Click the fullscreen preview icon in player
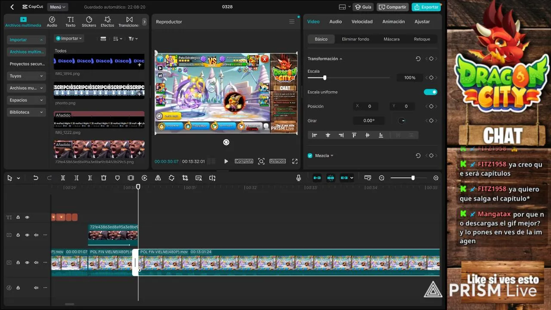The image size is (551, 310). pyautogui.click(x=295, y=161)
